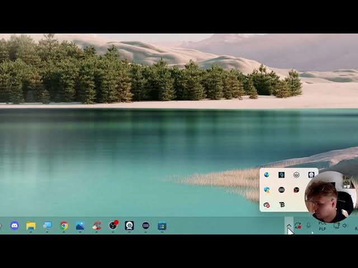Open the webcam app in taskbar

point(129,226)
